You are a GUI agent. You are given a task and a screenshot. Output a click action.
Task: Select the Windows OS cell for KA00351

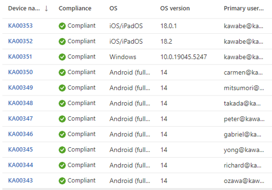(x=123, y=57)
